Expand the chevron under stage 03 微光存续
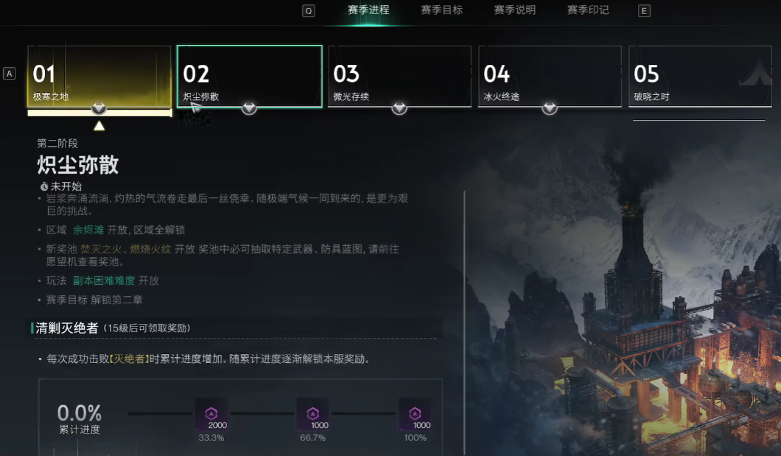Screen dimensions: 781x456 point(399,108)
